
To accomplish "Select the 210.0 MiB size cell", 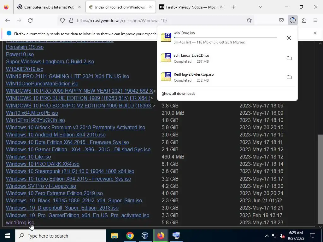I will click(173, 113).
